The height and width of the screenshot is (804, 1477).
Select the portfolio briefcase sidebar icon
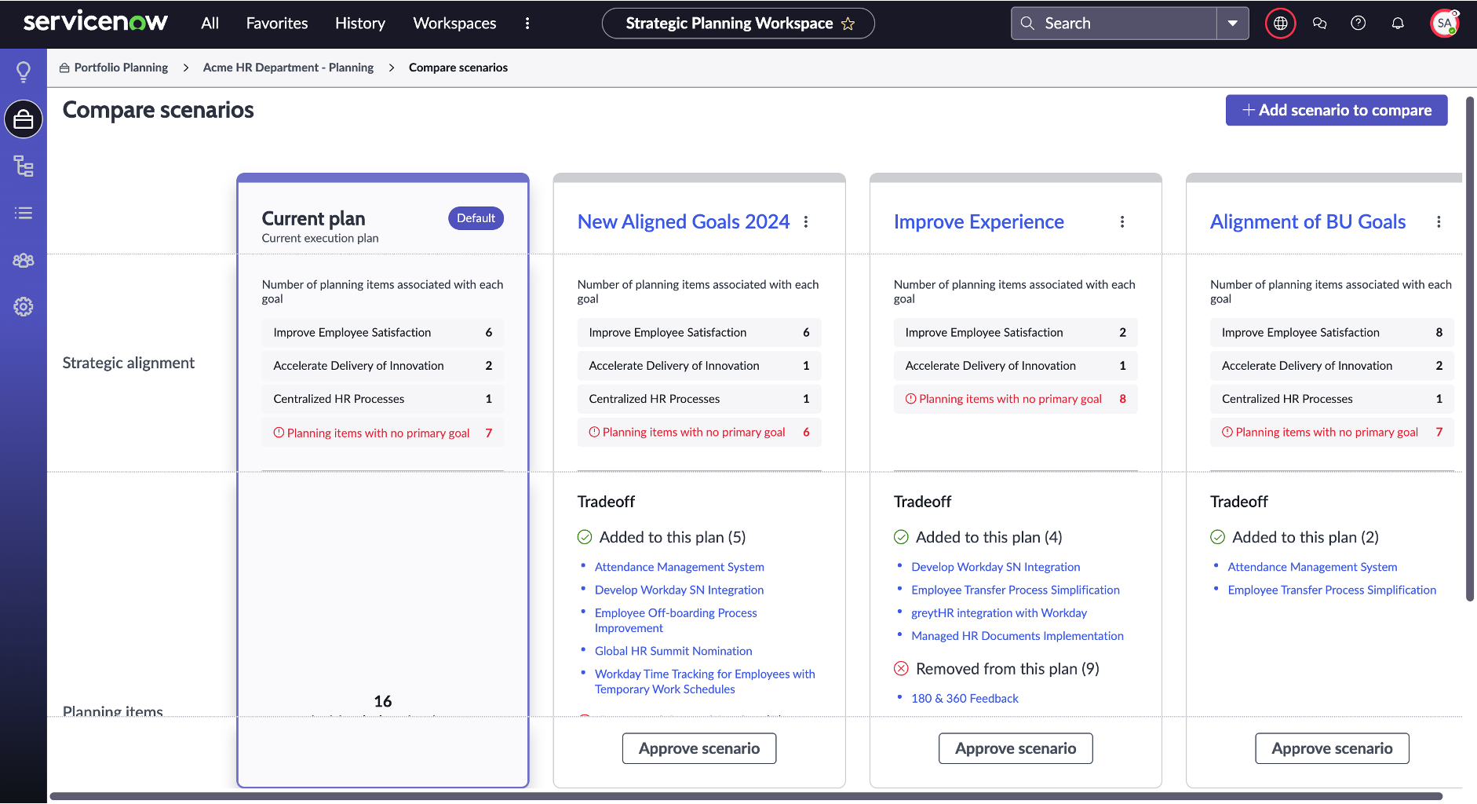tap(24, 119)
